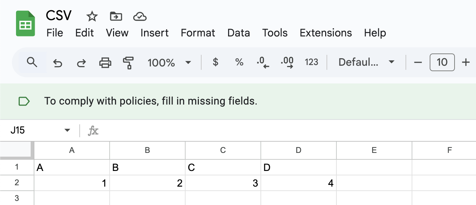Click the Google Sheets home logo
This screenshot has width=476, height=205.
point(26,23)
